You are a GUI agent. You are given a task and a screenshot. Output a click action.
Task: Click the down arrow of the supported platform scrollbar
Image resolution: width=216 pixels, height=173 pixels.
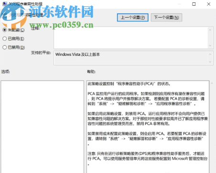click(x=210, y=62)
